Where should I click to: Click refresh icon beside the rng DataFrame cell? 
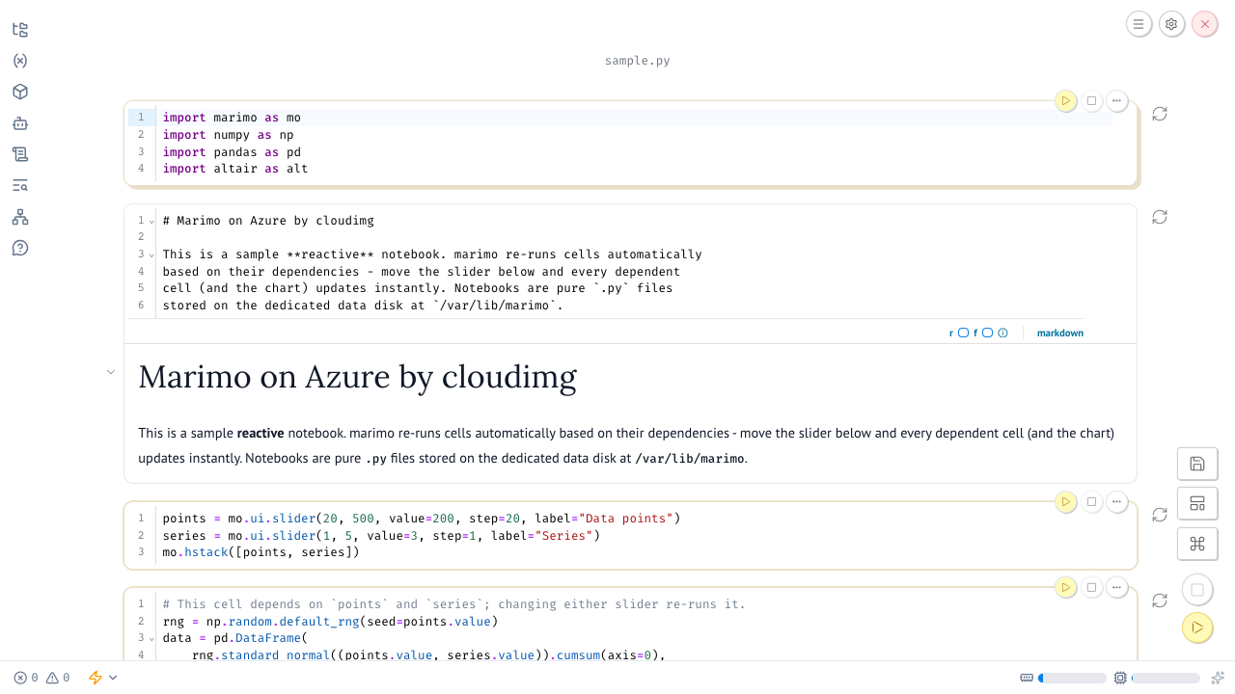(x=1160, y=601)
